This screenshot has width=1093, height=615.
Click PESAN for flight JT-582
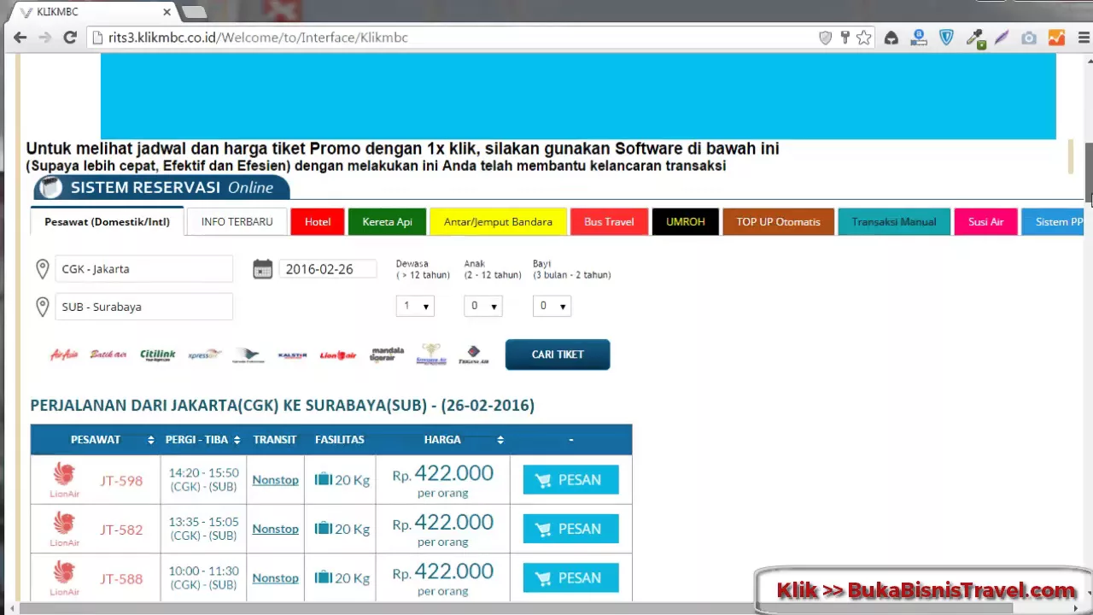[570, 529]
